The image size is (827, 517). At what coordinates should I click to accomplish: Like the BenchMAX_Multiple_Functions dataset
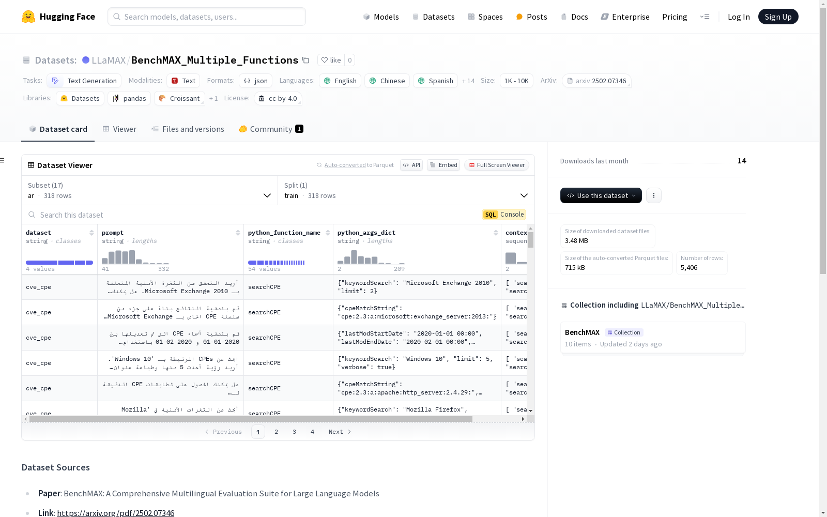(331, 60)
